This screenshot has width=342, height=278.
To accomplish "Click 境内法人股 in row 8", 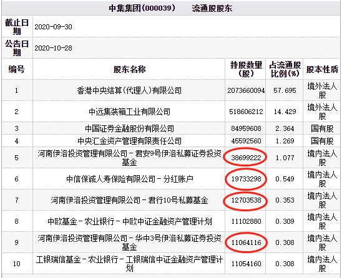I will click(322, 221).
